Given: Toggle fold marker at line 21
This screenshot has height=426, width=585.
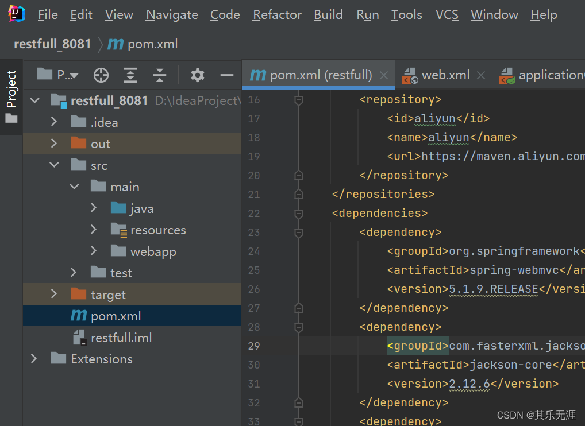Looking at the screenshot, I should 298,194.
